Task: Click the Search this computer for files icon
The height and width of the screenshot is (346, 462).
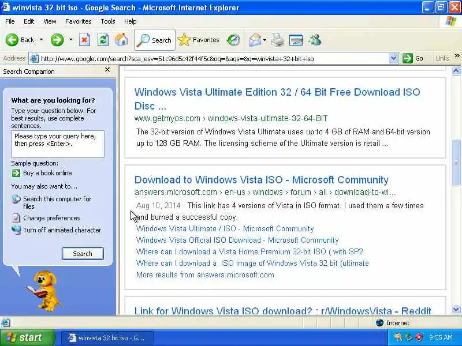Action: click(x=16, y=199)
